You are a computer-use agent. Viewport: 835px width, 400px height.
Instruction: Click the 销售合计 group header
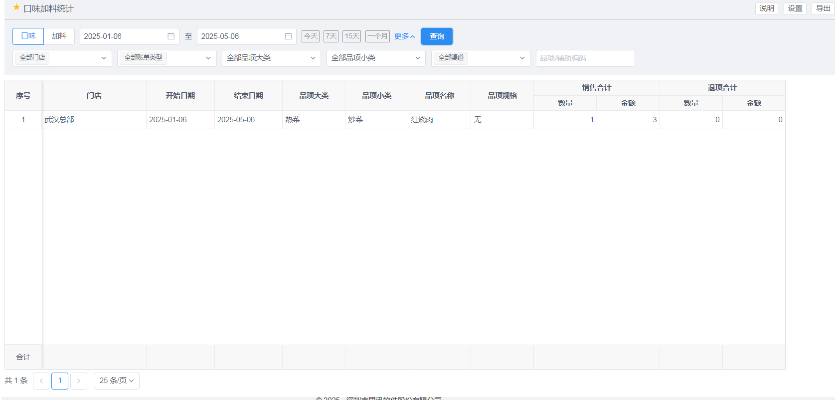point(597,88)
